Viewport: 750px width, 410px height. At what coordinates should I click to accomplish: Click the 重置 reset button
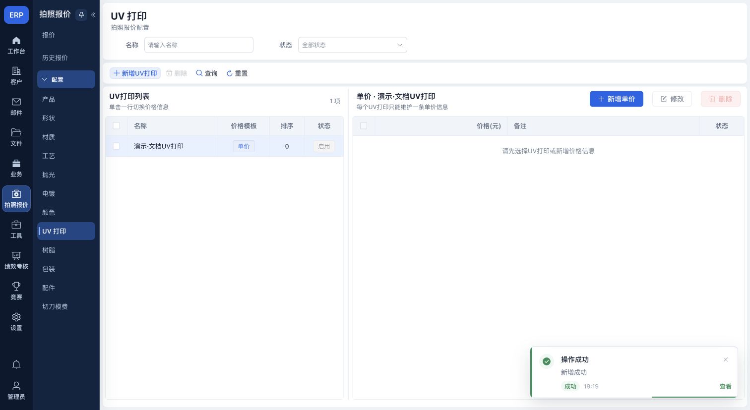(237, 73)
